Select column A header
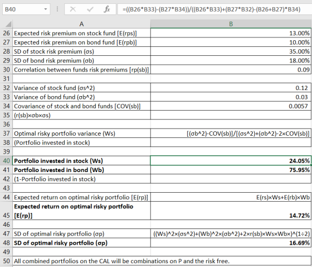The width and height of the screenshot is (312, 267). pyautogui.click(x=81, y=24)
